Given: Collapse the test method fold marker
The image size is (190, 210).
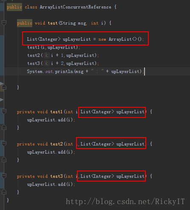Looking at the screenshot, I should pyautogui.click(x=4, y=22).
